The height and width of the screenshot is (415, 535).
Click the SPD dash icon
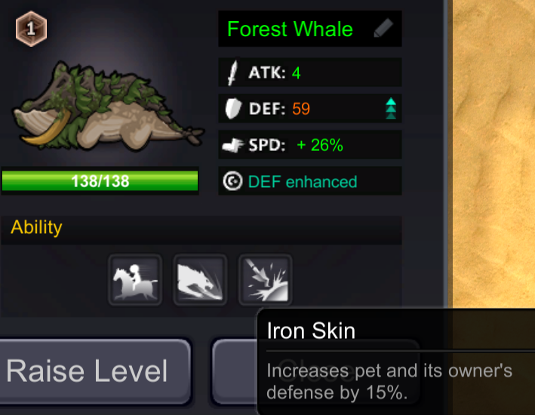pyautogui.click(x=232, y=145)
